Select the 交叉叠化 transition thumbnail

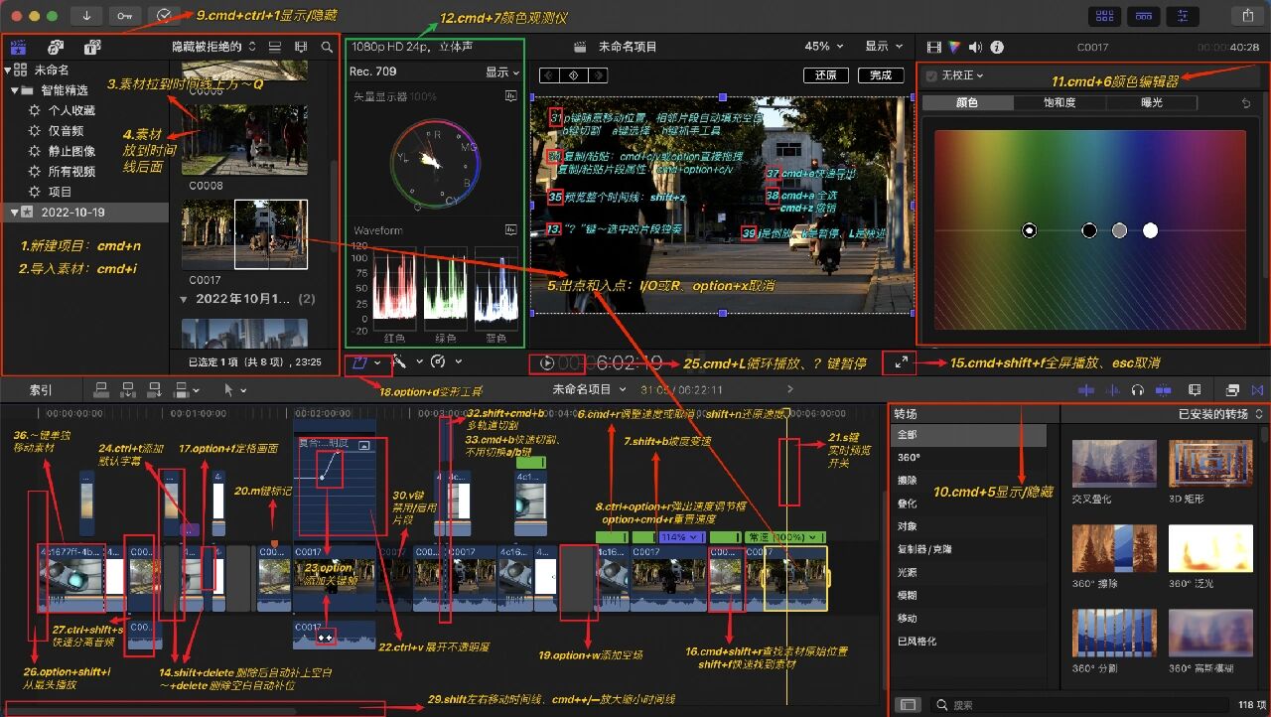1113,462
